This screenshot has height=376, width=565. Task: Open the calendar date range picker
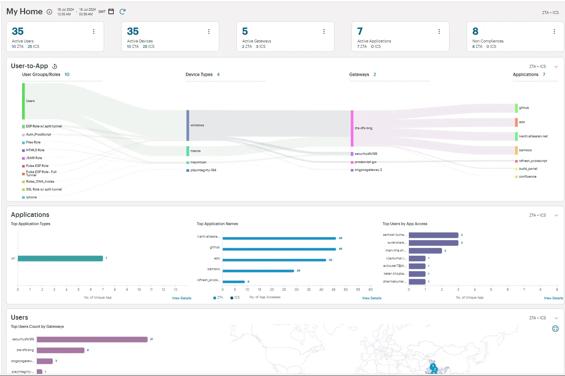(111, 11)
